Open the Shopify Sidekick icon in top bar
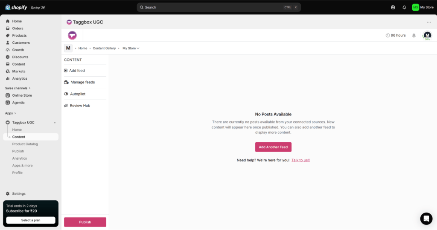The image size is (437, 230). tap(393, 8)
